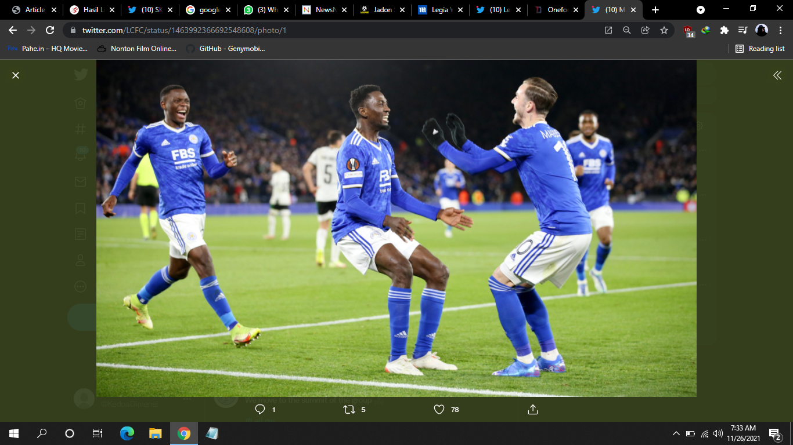Expand the hidden system tray icons chevron
The image size is (793, 445).
click(676, 433)
